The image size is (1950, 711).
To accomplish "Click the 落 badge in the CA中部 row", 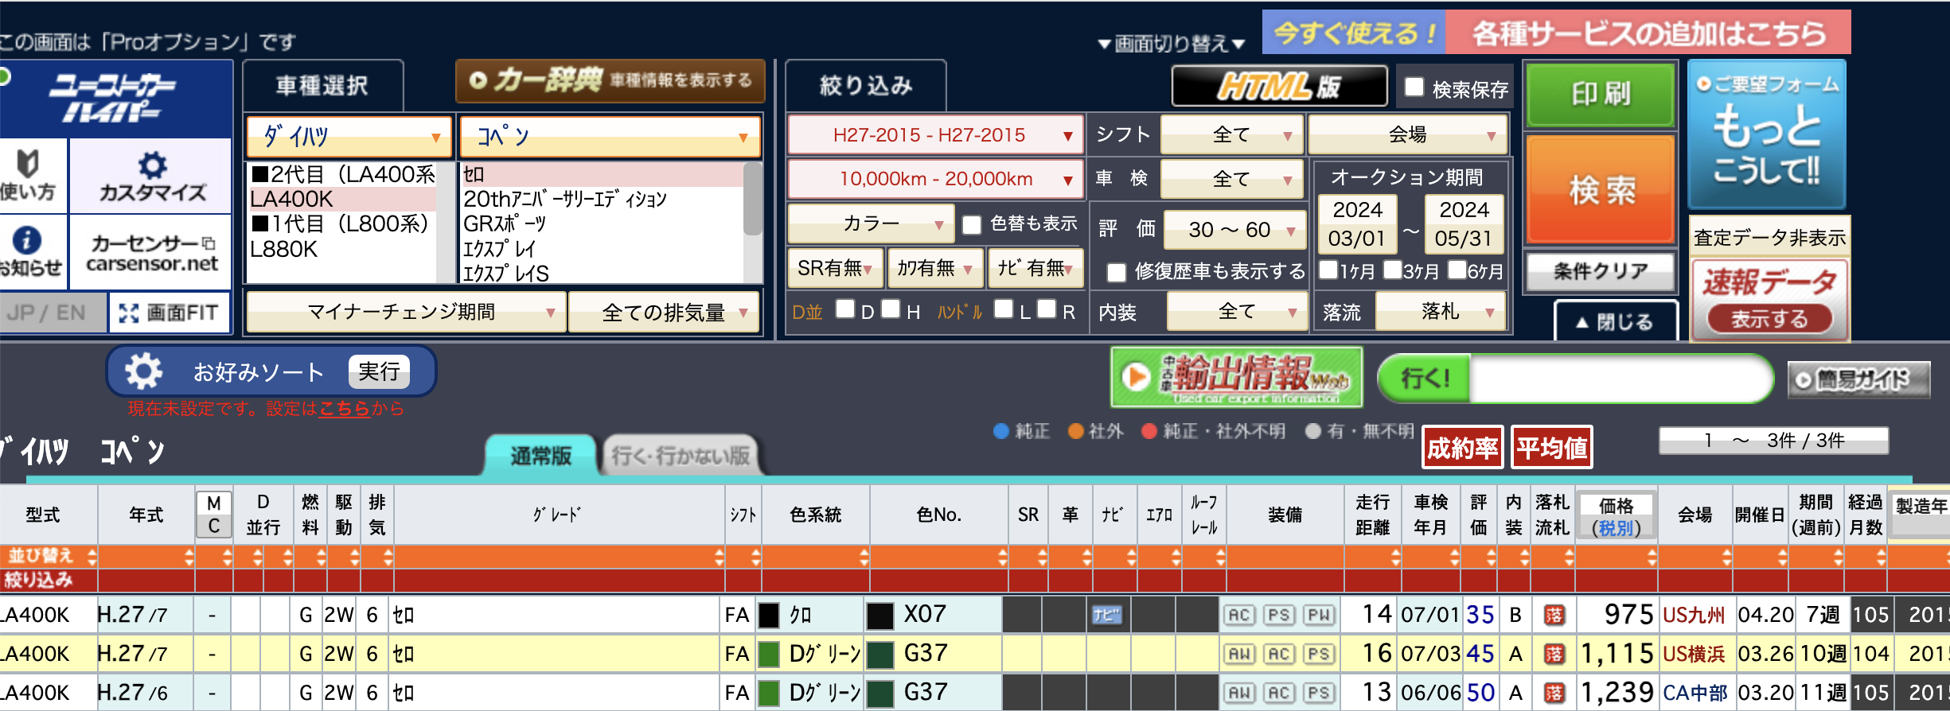I will click(1554, 693).
